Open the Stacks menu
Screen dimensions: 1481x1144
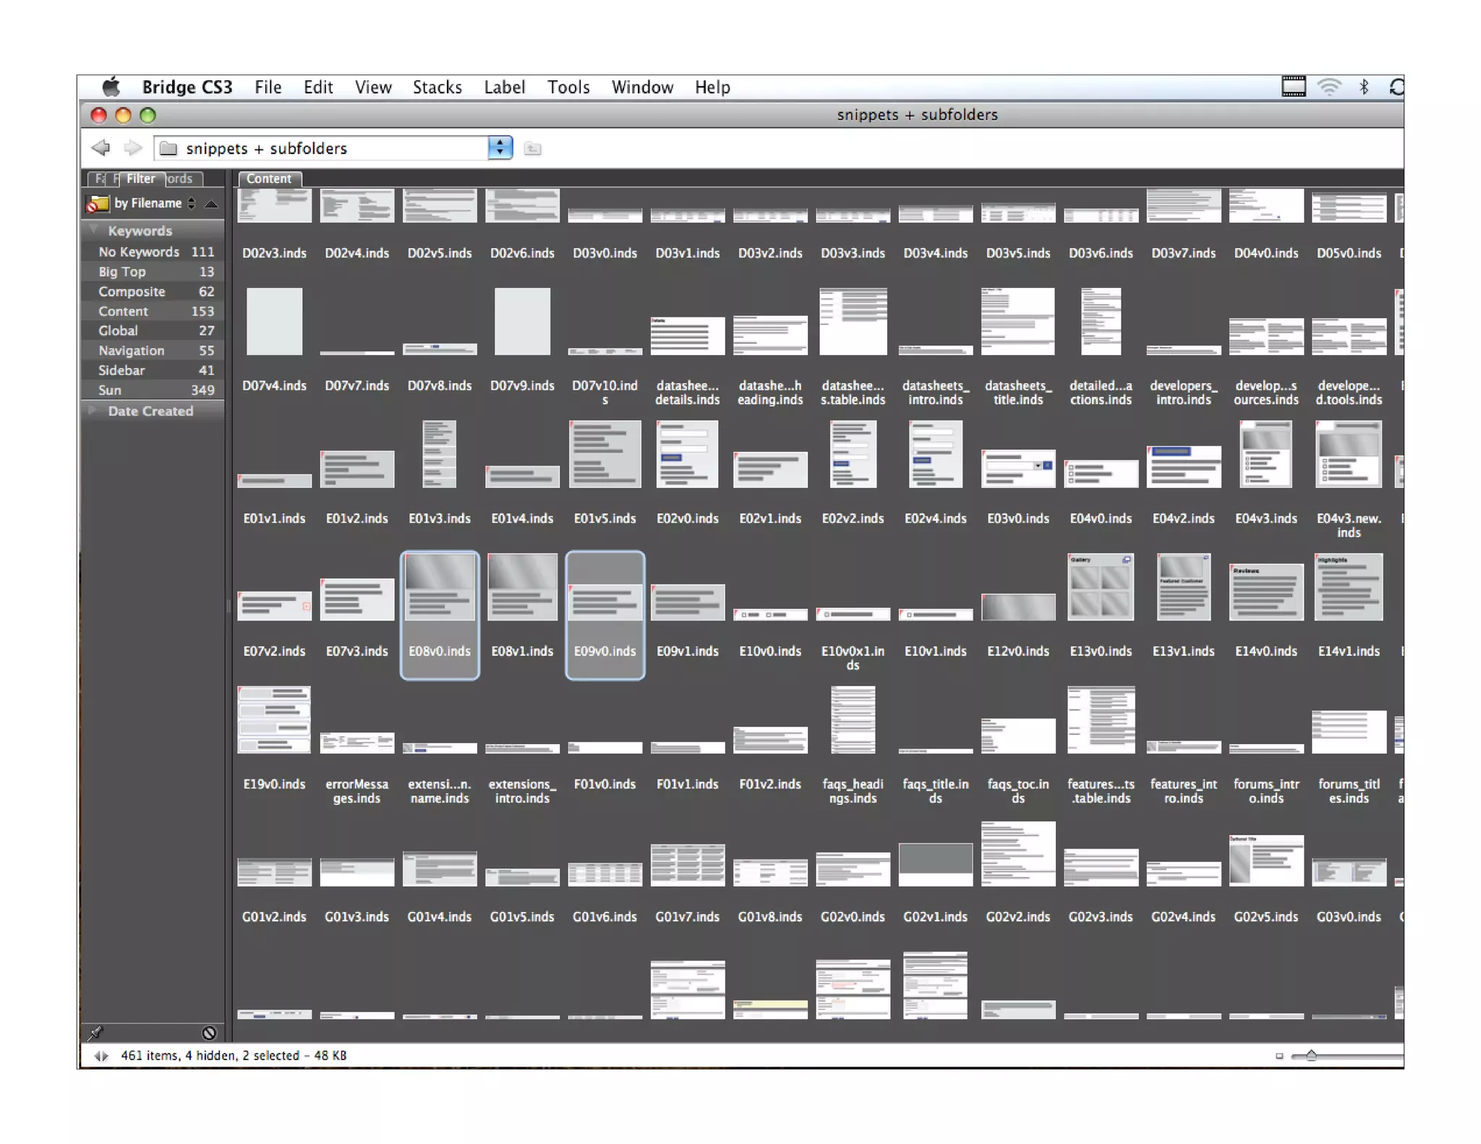(437, 87)
